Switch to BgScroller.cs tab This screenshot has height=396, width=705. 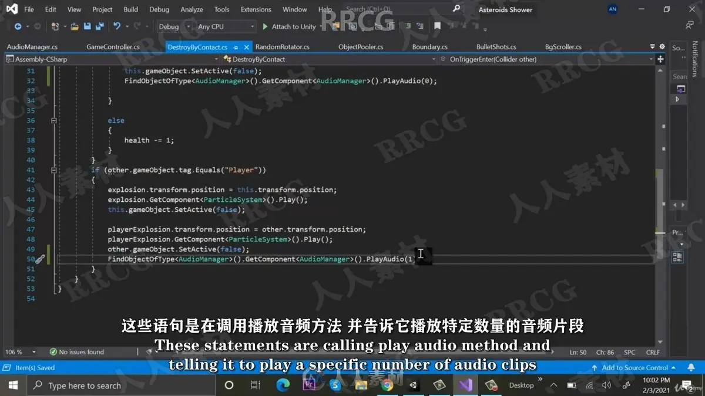[x=563, y=47]
